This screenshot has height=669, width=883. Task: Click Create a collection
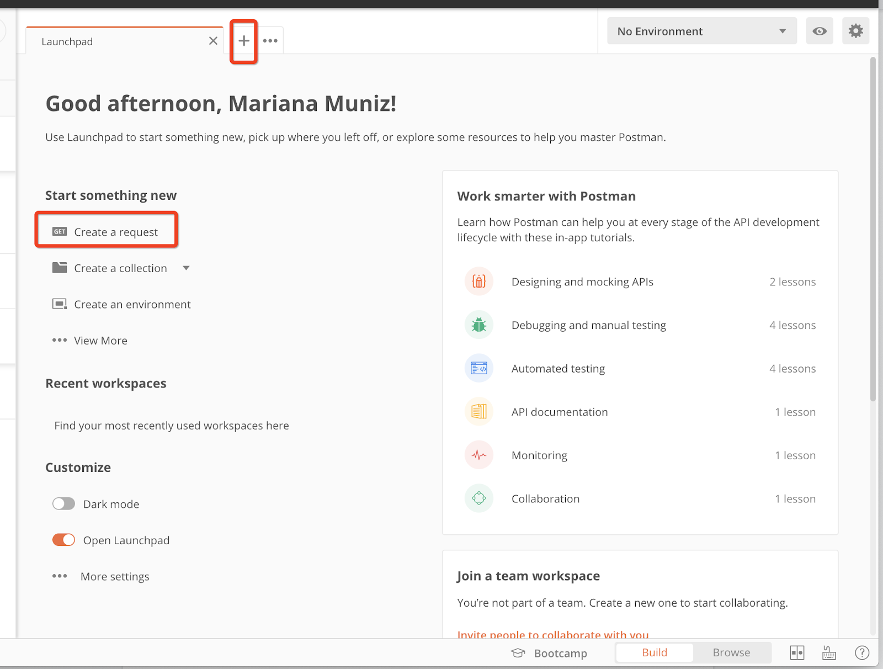(120, 268)
